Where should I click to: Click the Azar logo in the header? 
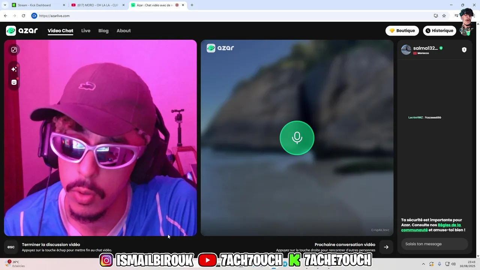pyautogui.click(x=22, y=31)
